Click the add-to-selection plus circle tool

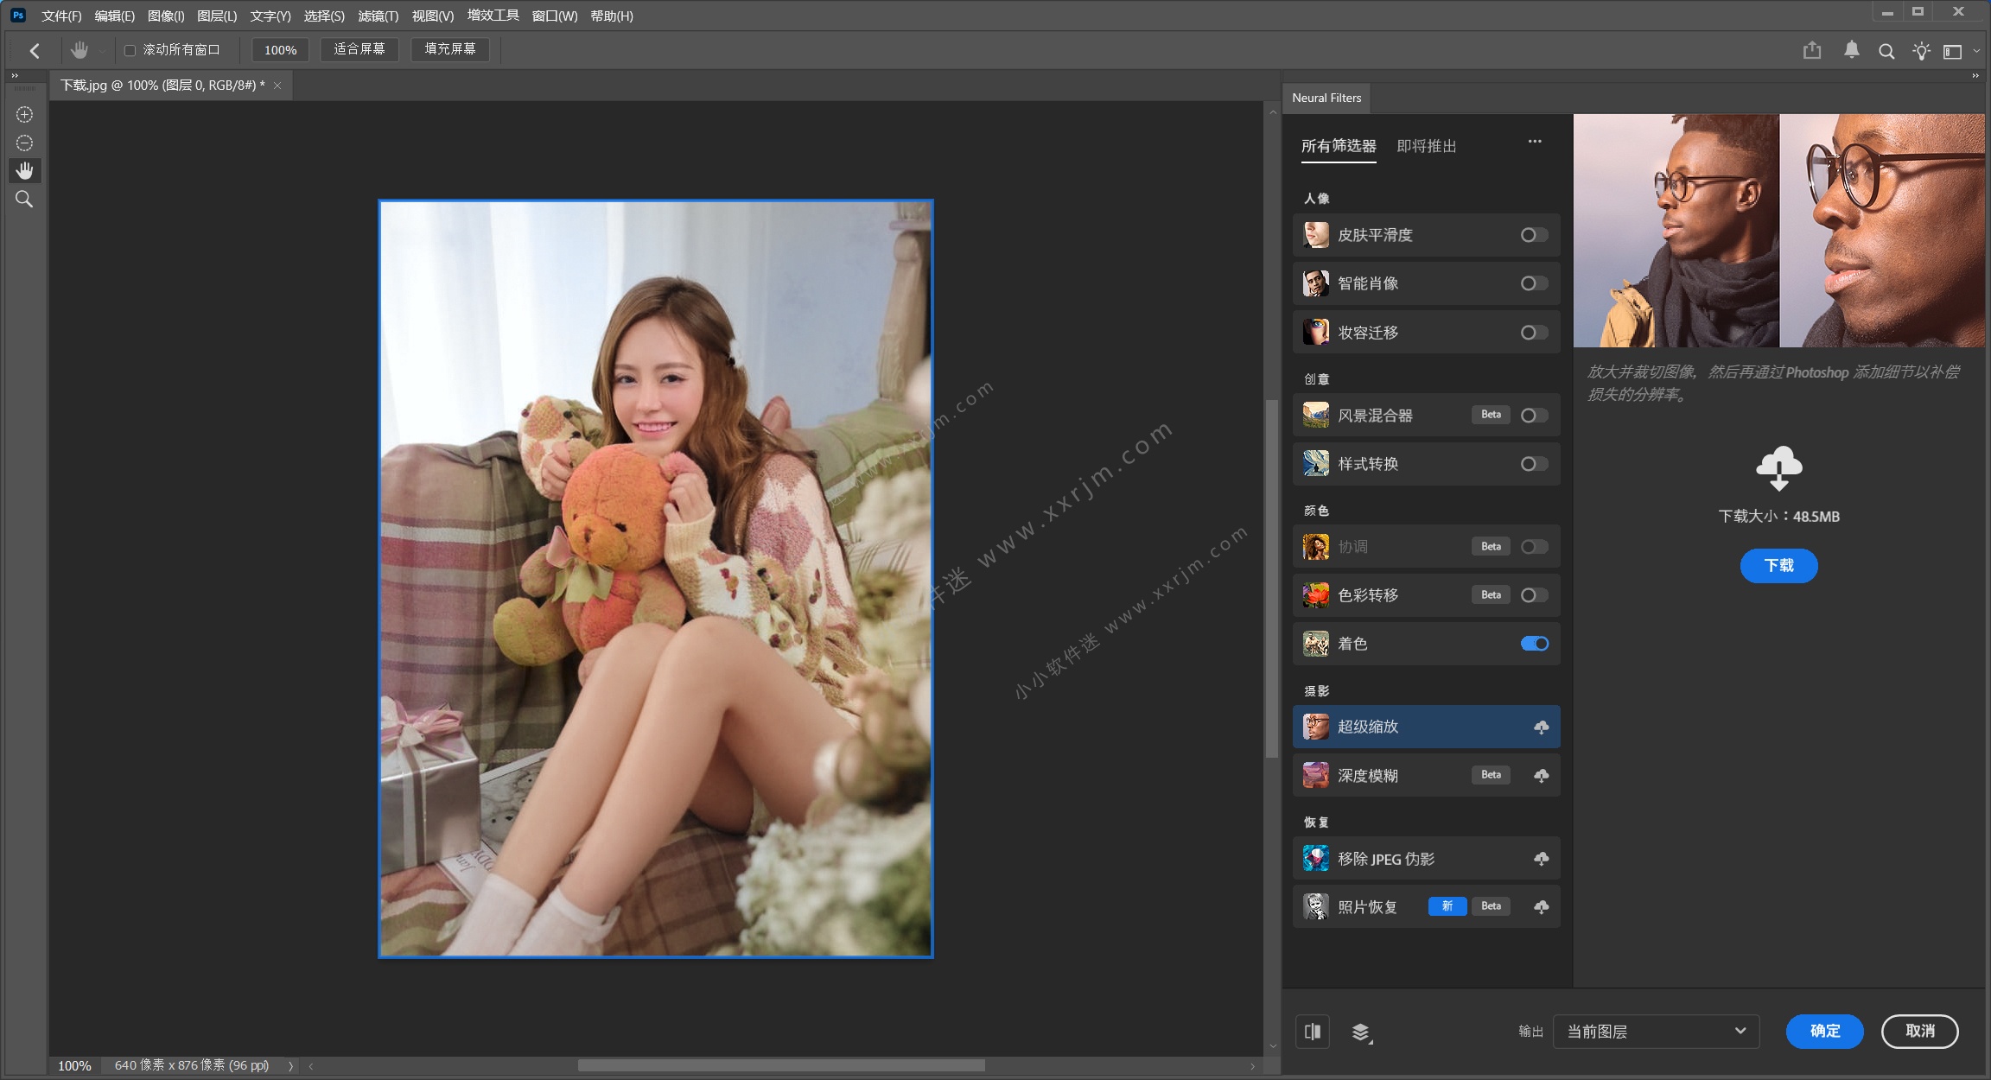tap(24, 115)
